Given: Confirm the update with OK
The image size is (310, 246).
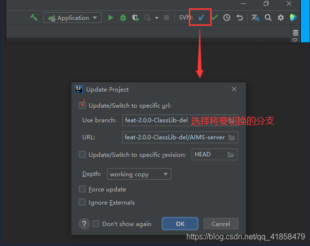Looking at the screenshot, I should [x=180, y=224].
